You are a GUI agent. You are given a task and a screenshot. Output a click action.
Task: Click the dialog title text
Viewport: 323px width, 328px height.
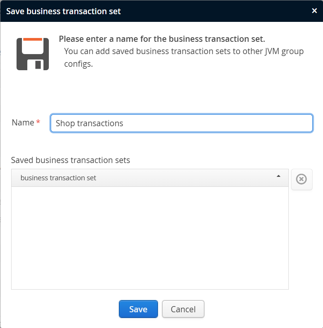pos(63,11)
